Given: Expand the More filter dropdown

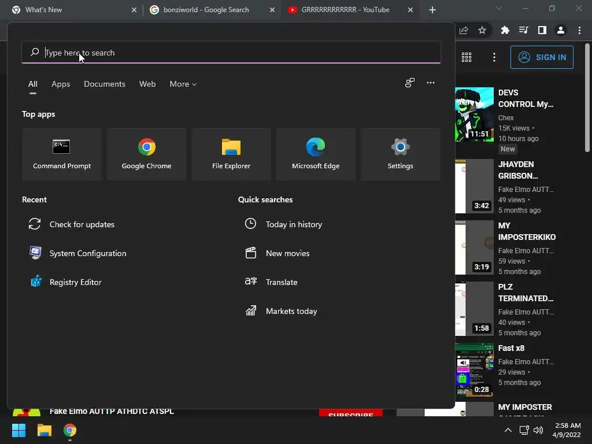Looking at the screenshot, I should [183, 84].
